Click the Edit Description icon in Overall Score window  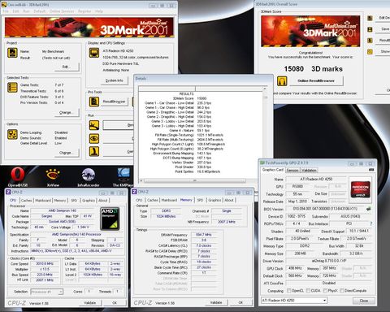pos(370,18)
